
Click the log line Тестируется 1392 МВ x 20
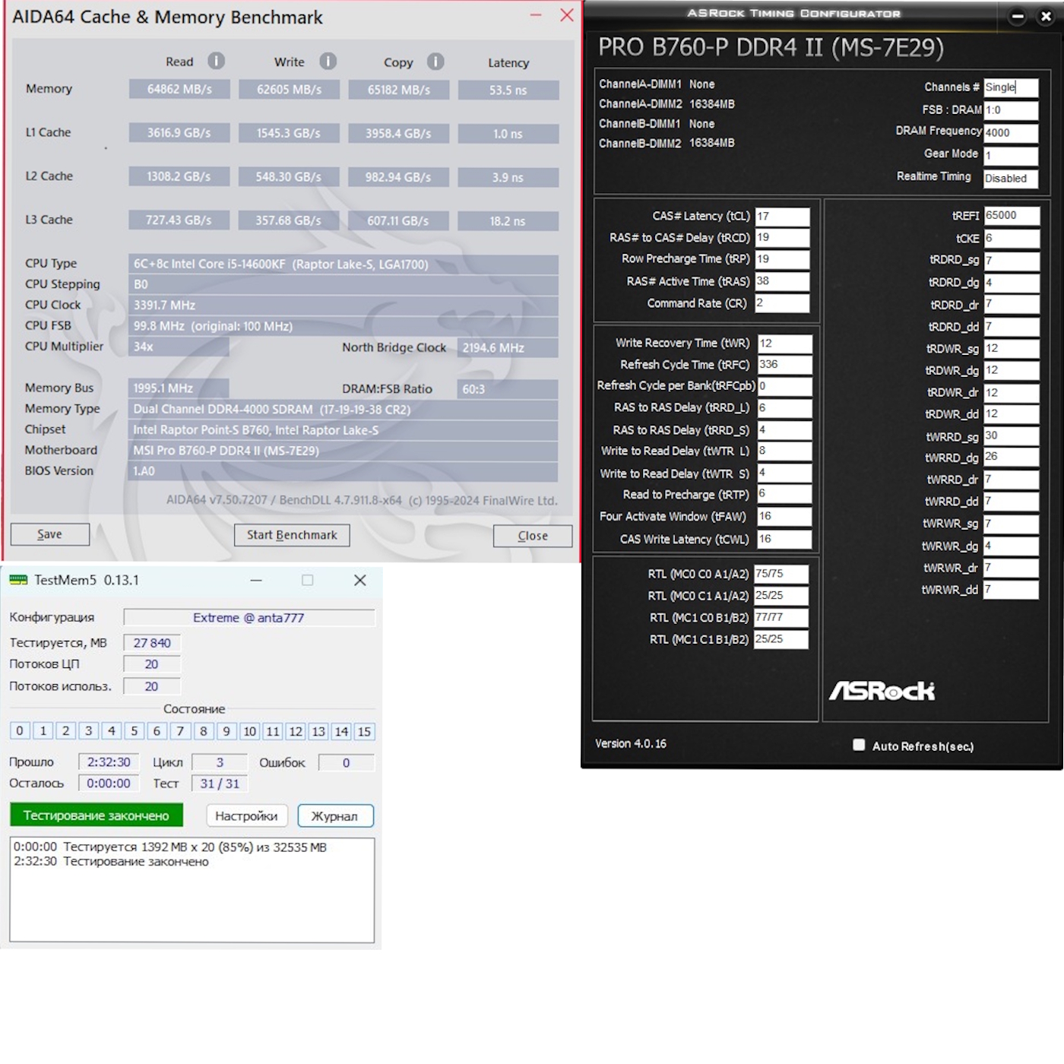[170, 847]
